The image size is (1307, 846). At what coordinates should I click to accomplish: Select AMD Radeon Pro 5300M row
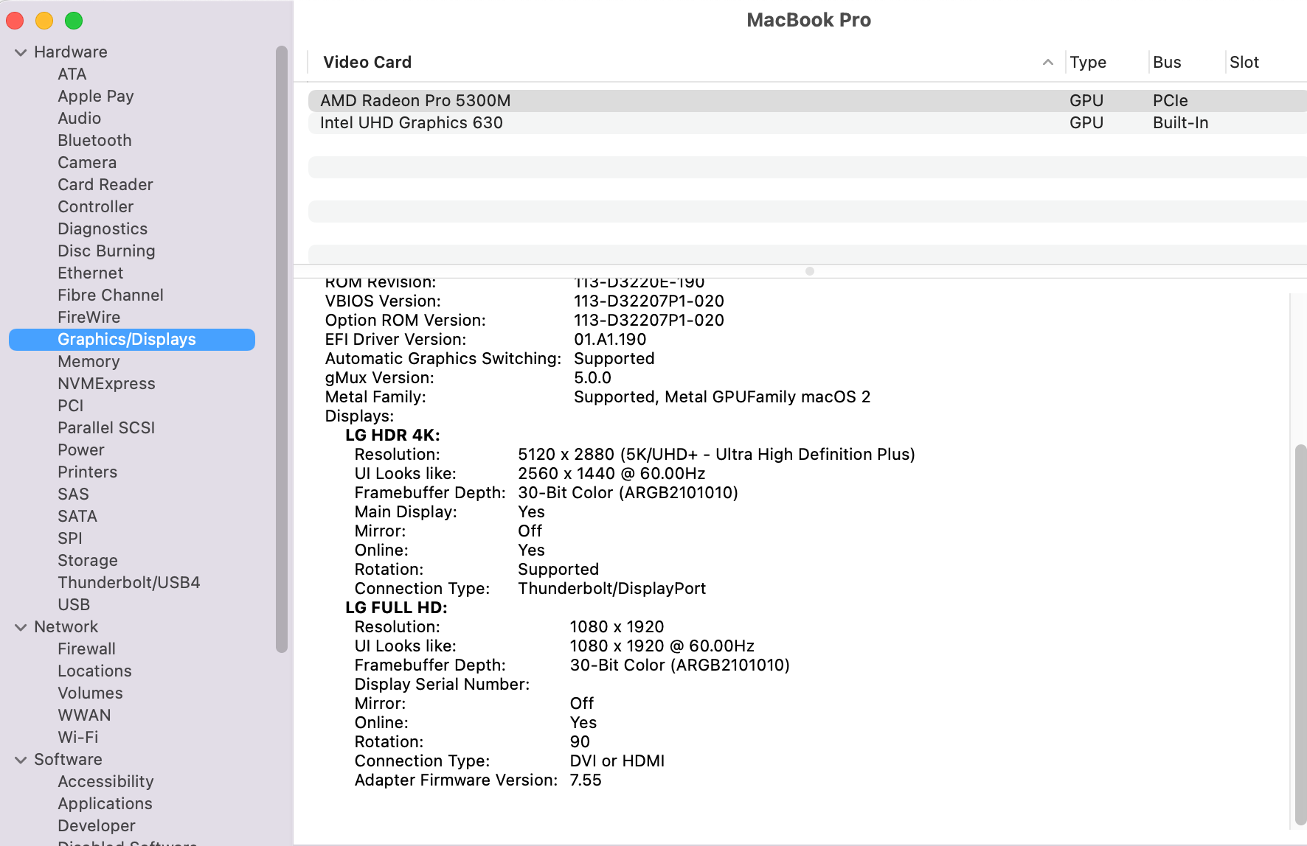807,101
